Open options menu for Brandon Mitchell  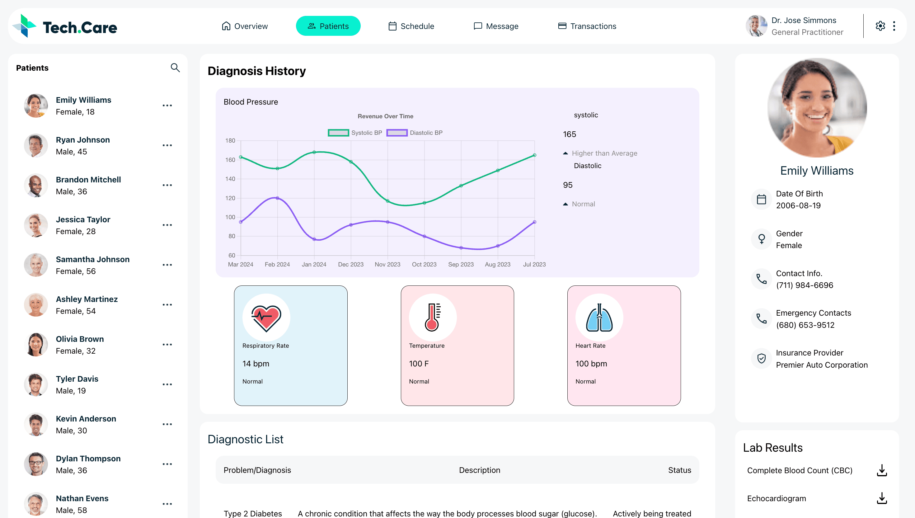click(x=167, y=185)
